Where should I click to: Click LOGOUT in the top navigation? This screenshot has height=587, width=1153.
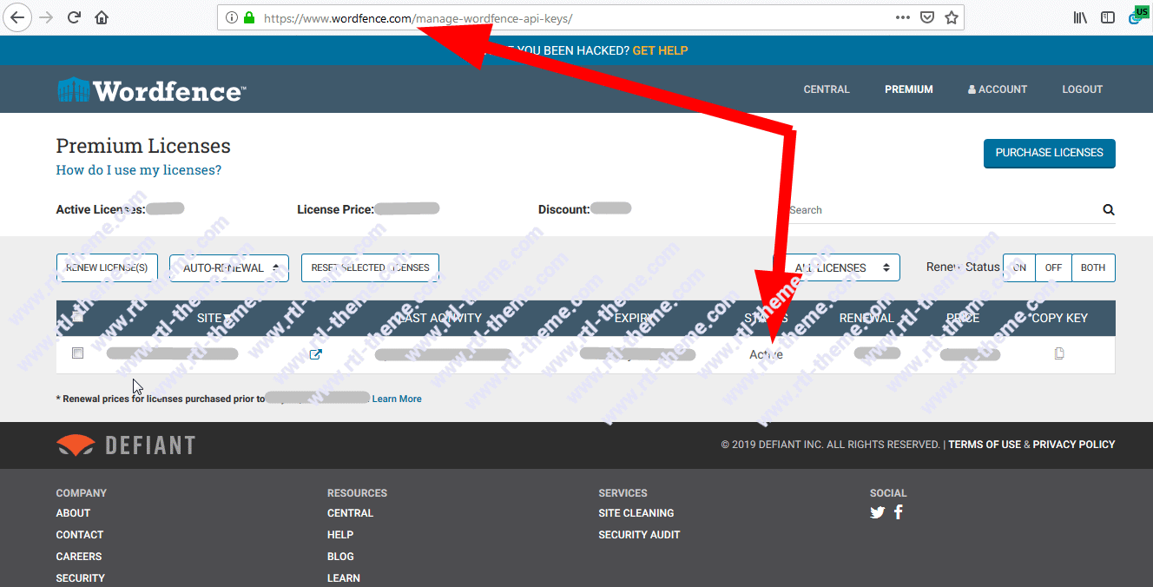tap(1083, 89)
